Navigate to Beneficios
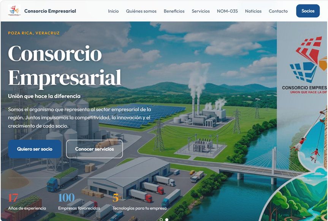 174,11
